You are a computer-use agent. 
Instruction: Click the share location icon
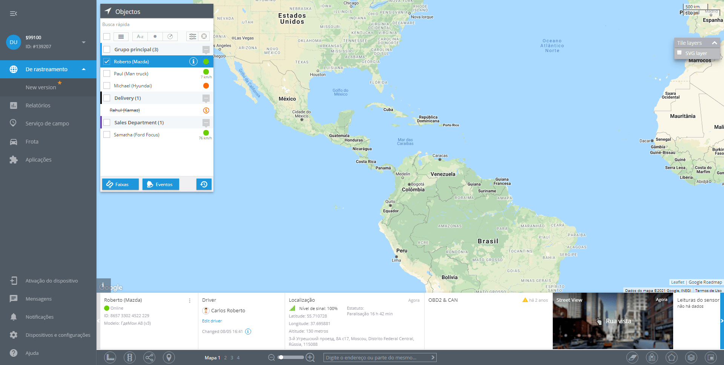point(149,357)
